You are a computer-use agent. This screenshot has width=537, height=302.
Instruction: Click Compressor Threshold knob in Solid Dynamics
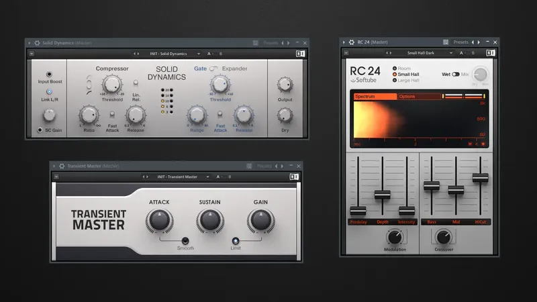point(112,85)
